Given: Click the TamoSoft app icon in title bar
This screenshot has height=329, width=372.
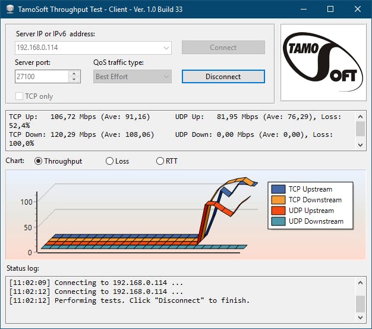Looking at the screenshot, I should point(10,9).
